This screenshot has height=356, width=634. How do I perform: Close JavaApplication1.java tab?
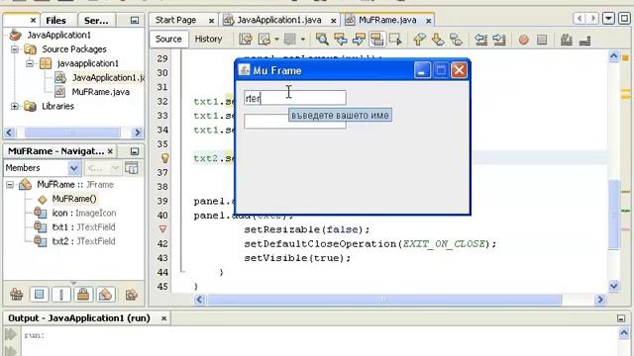click(x=334, y=20)
